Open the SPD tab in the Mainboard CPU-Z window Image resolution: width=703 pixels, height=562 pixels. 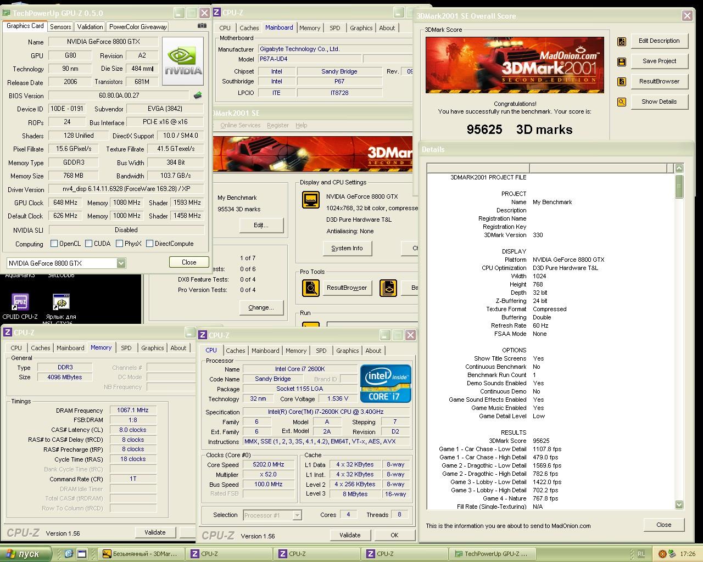click(x=335, y=28)
